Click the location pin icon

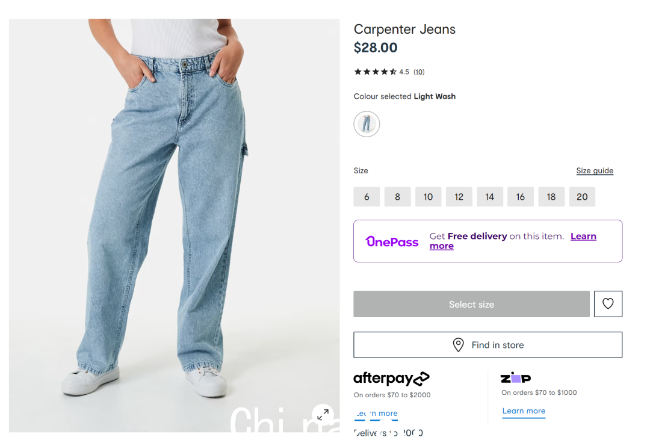[458, 345]
